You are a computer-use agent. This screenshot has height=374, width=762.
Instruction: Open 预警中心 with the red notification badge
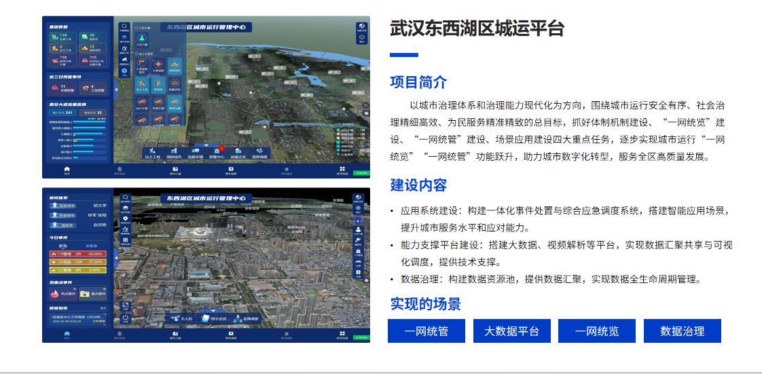pos(217,151)
